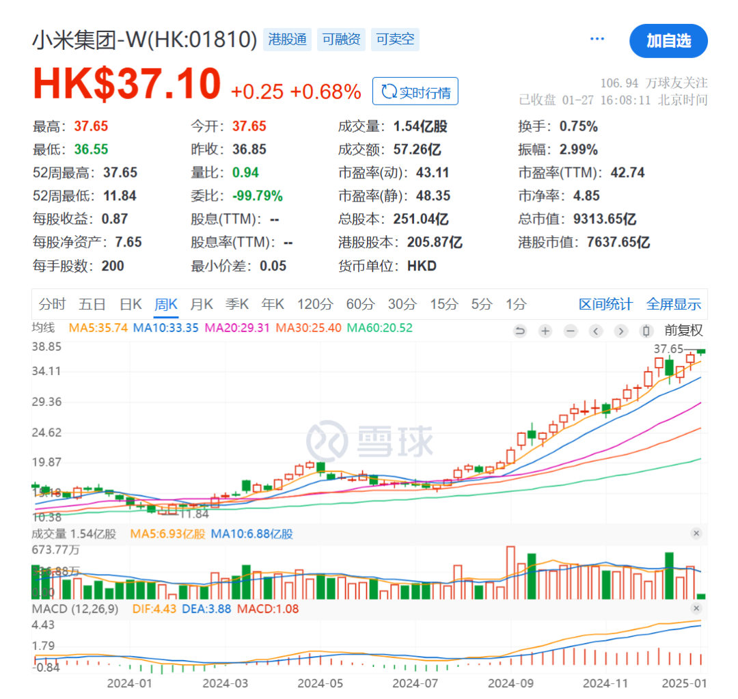This screenshot has height=699, width=738.
Task: Click the 37.65 high marker on chart
Action: [668, 348]
